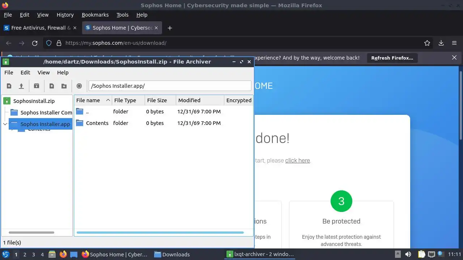Click the folder icon of the Contents row

pos(80,123)
